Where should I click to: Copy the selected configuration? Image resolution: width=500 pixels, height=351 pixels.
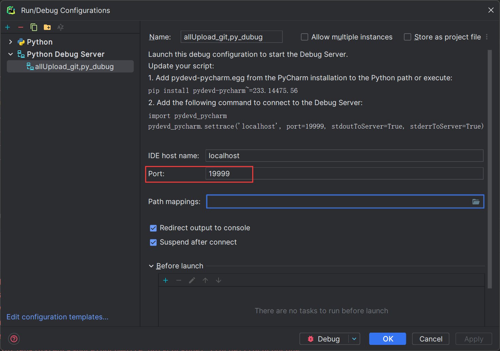click(34, 27)
